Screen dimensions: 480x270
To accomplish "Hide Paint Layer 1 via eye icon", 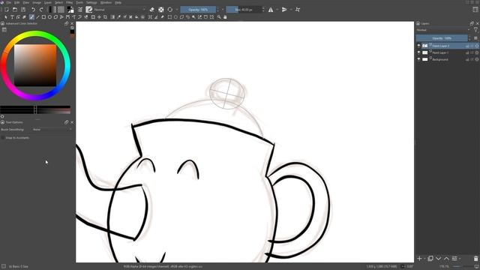I will (x=418, y=52).
